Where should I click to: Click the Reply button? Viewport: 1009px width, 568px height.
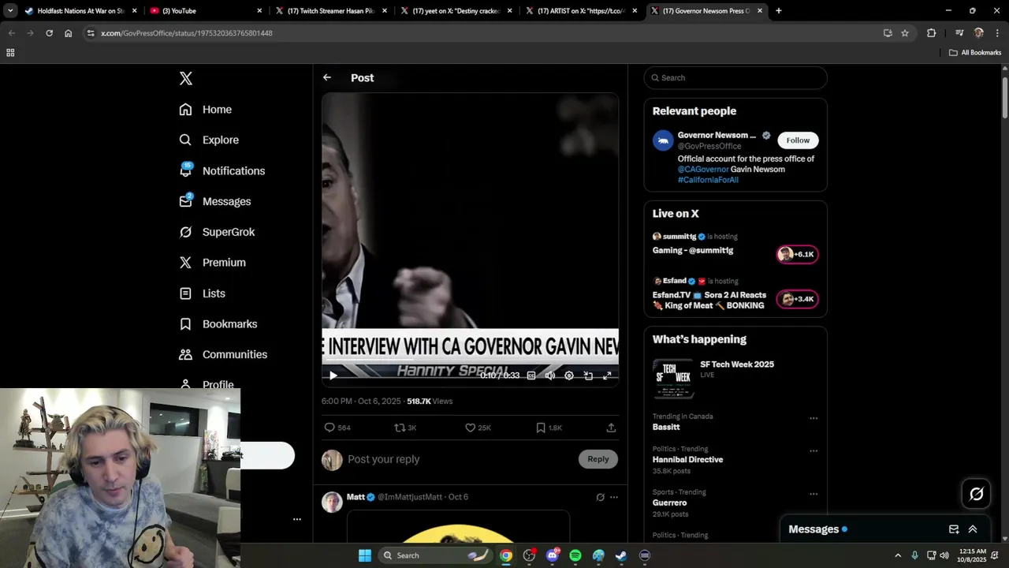pos(598,459)
